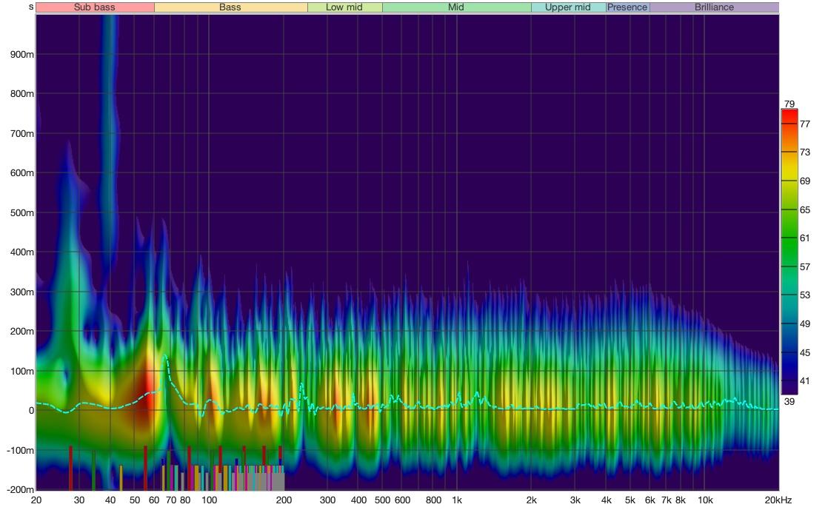Select the 57 level on color legend
The width and height of the screenshot is (828, 510).
point(805,266)
